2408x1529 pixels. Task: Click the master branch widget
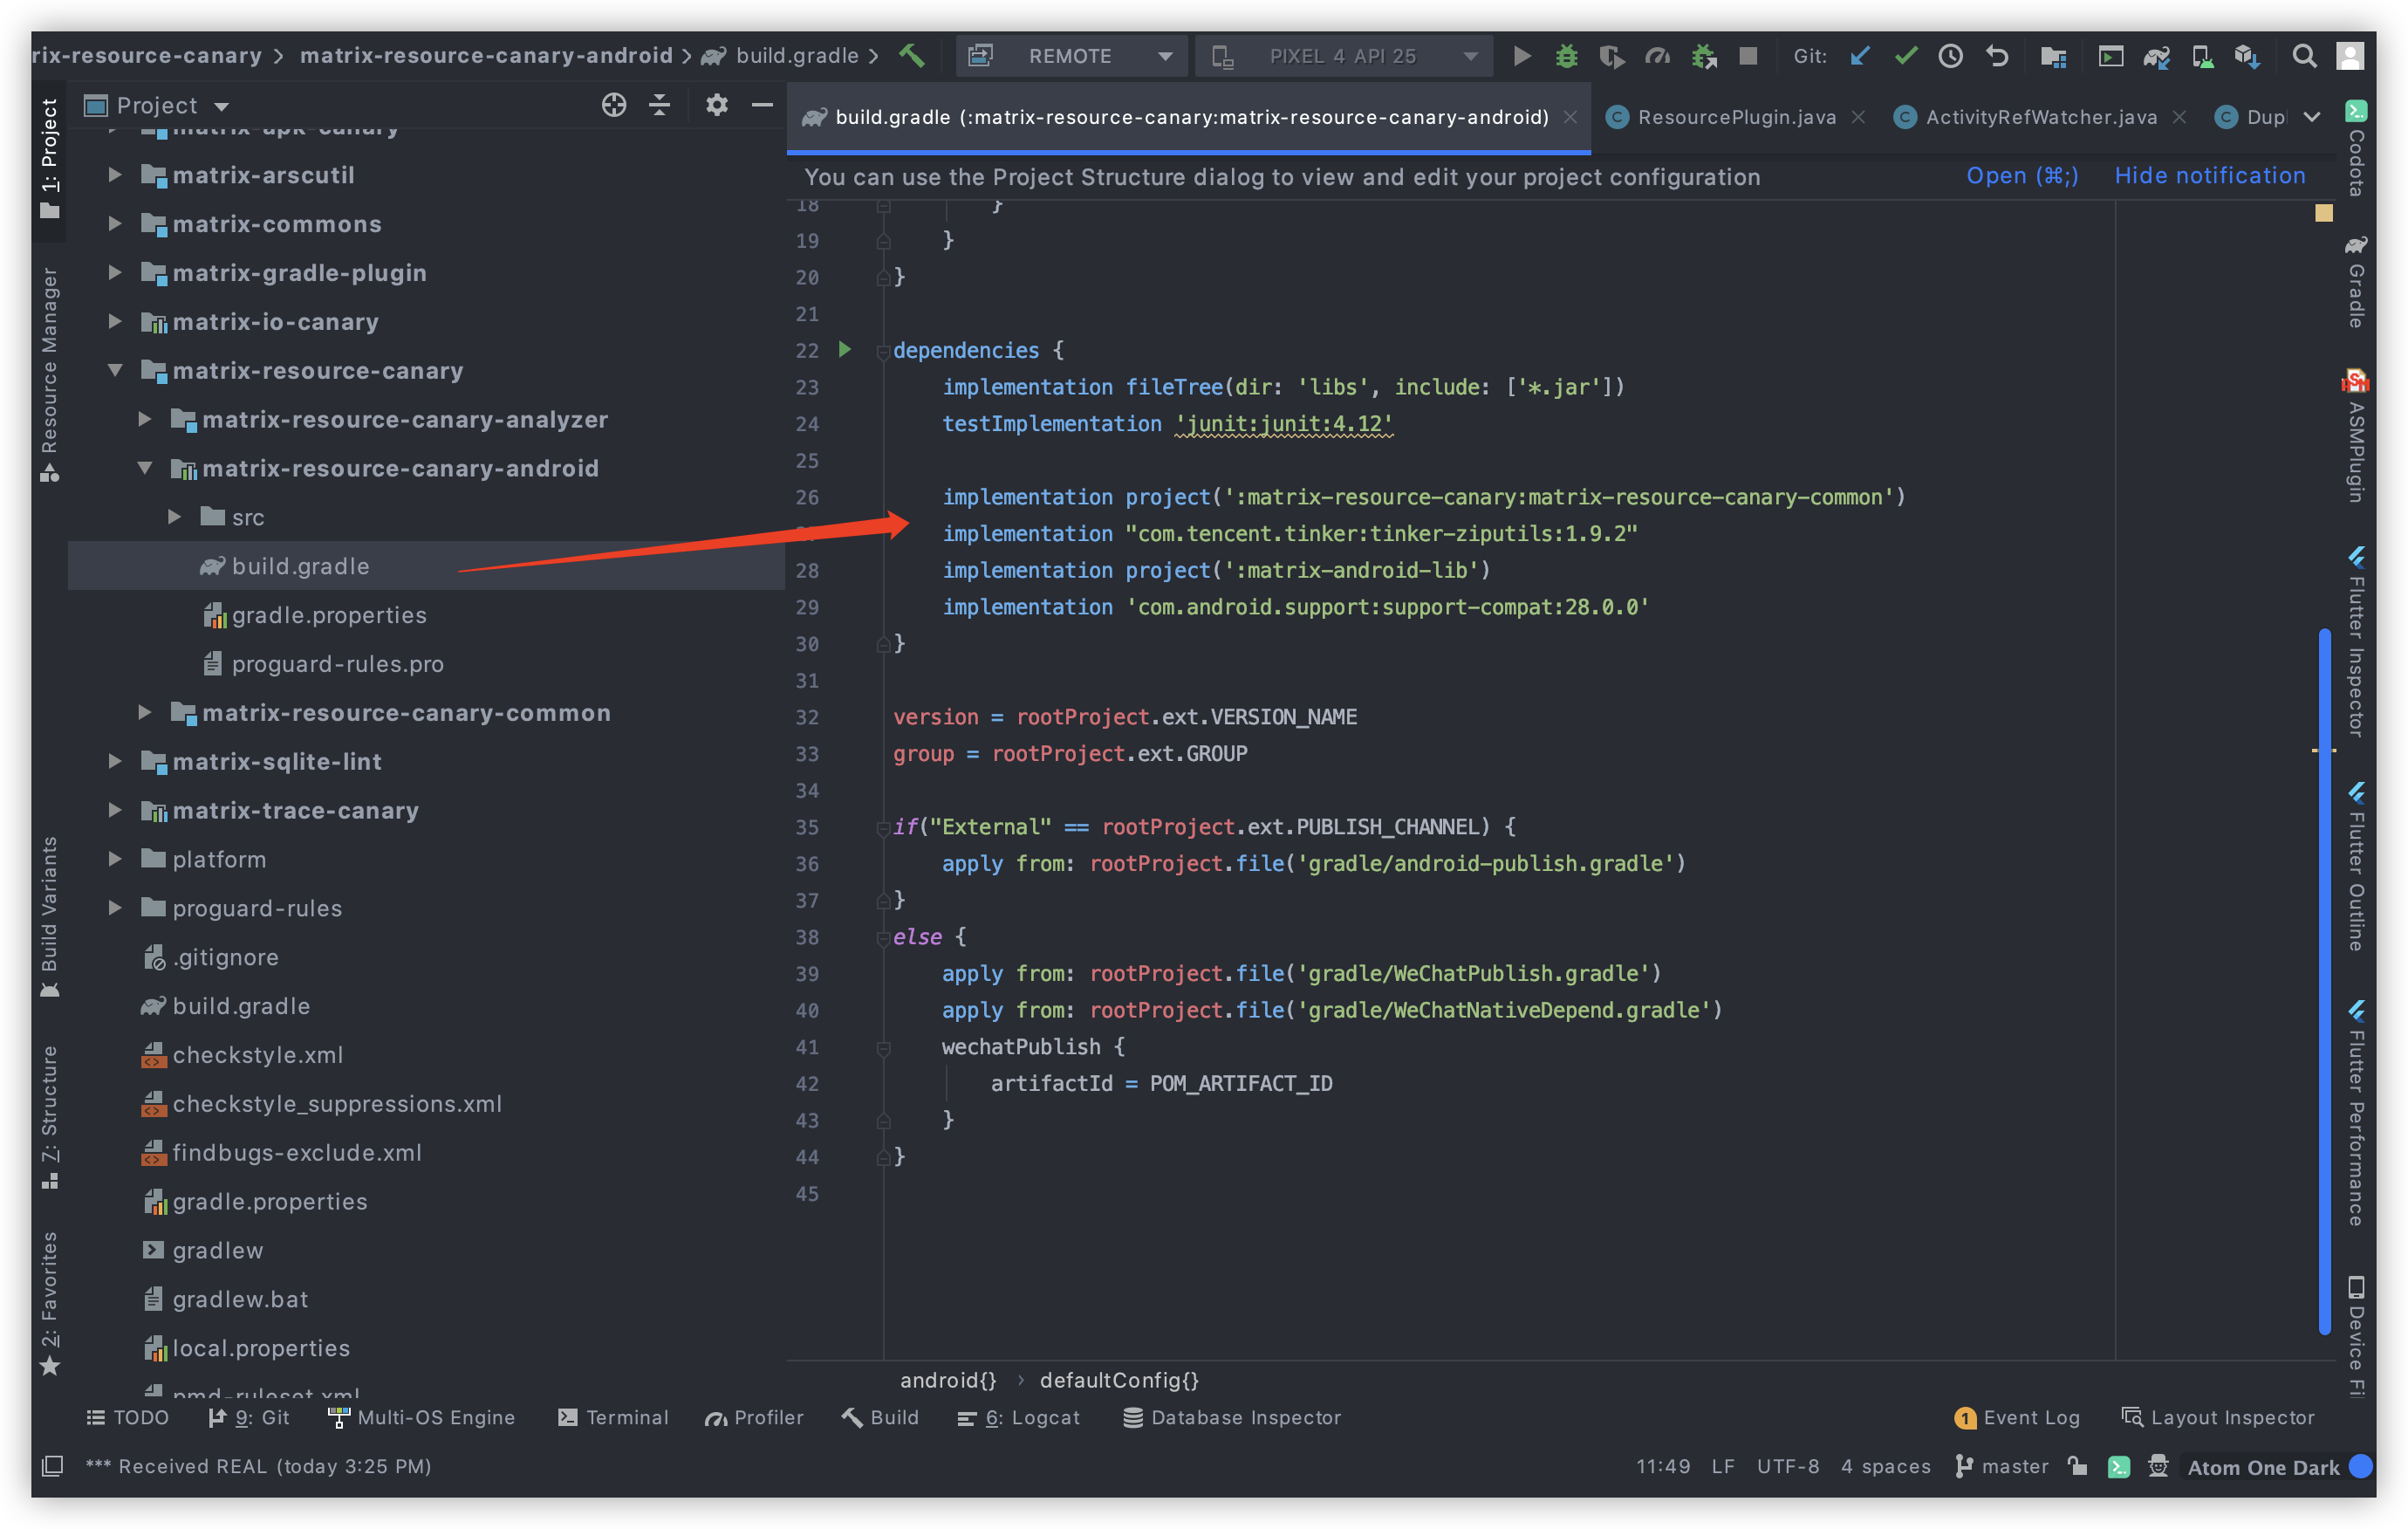pyautogui.click(x=2002, y=1466)
